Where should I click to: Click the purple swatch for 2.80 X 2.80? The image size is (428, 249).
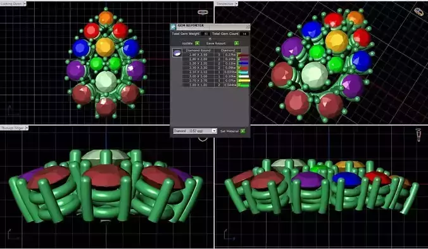point(244,59)
